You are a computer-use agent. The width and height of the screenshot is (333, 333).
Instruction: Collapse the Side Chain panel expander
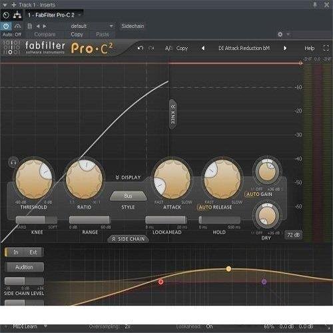pyautogui.click(x=128, y=239)
